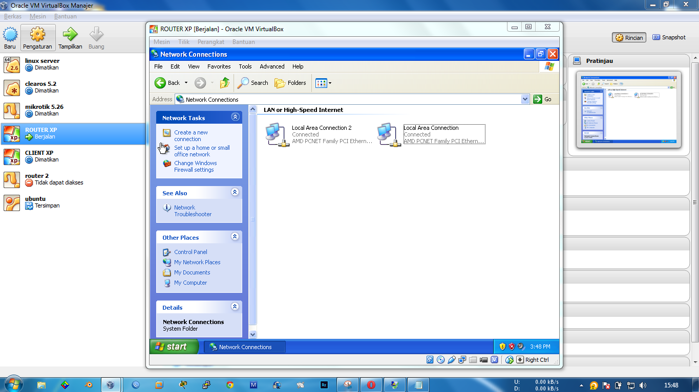Viewport: 699px width, 392px height.
Task: Select the clearos 5.2 VM
Action: (73, 87)
